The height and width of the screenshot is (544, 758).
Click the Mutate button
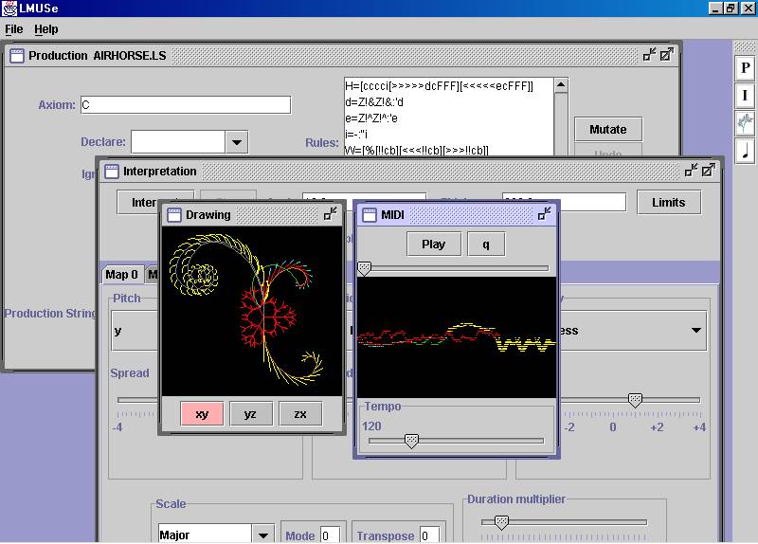pyautogui.click(x=607, y=129)
